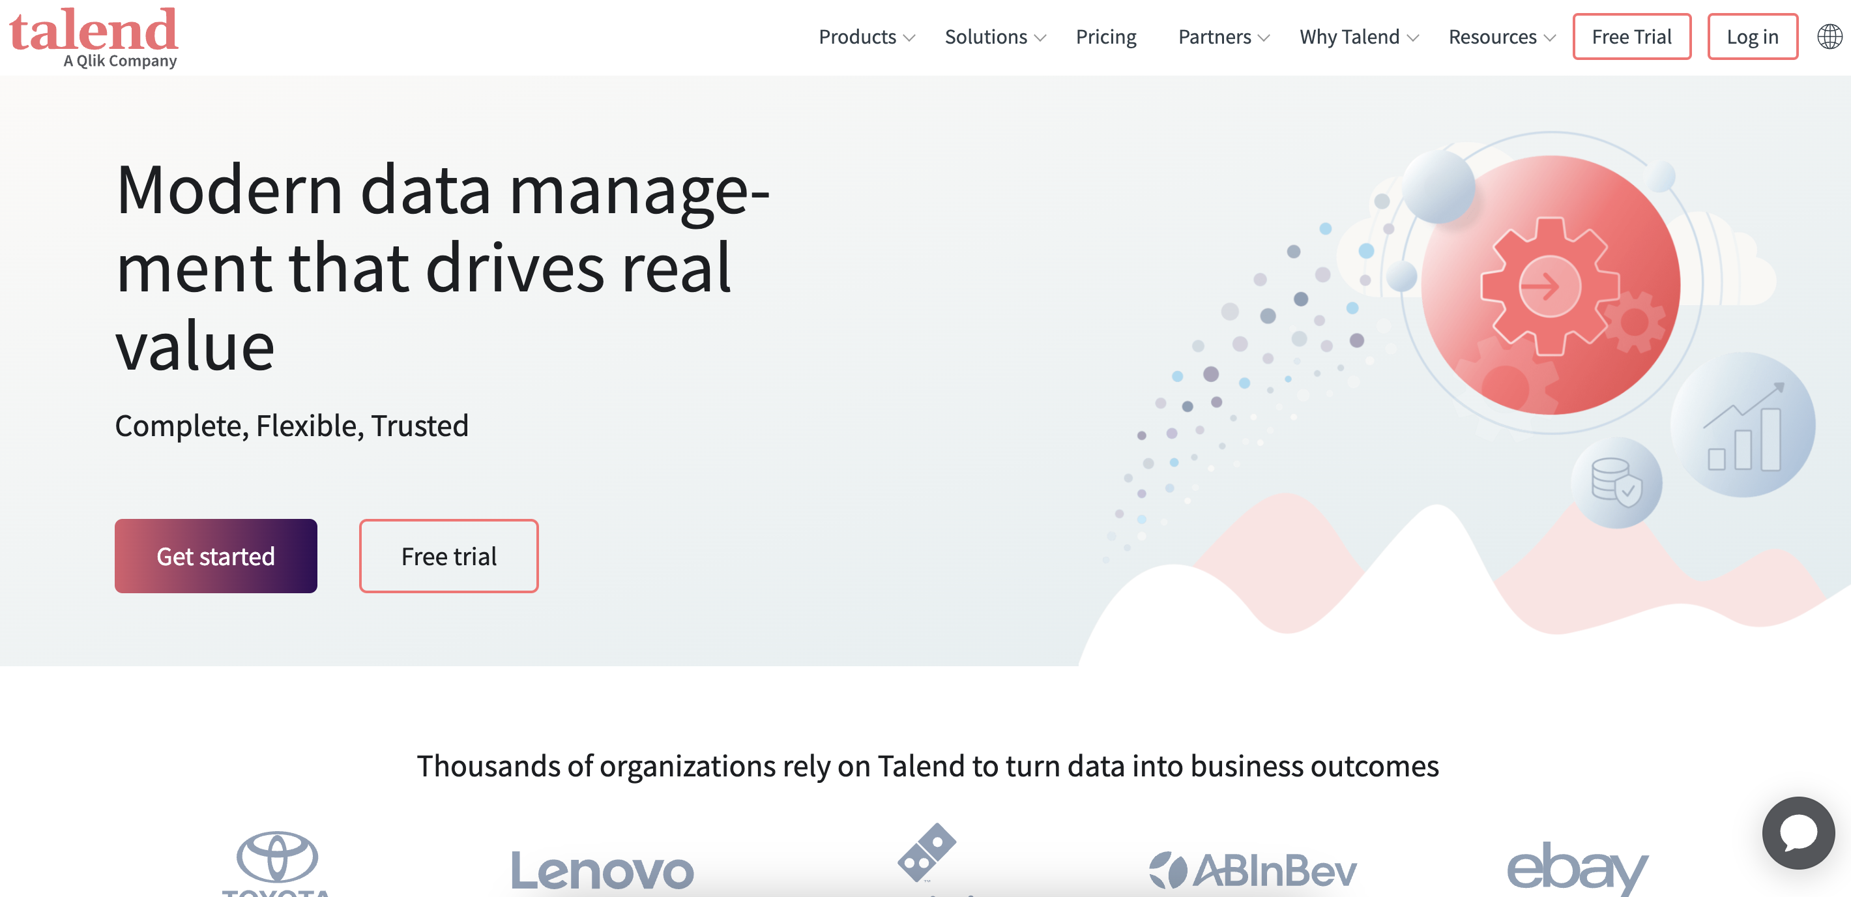Screen dimensions: 1851x897
Task: Expand the Products chevron
Action: tap(910, 38)
